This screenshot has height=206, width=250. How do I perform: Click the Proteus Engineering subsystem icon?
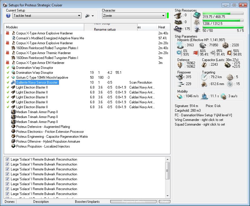pyautogui.click(x=13, y=137)
